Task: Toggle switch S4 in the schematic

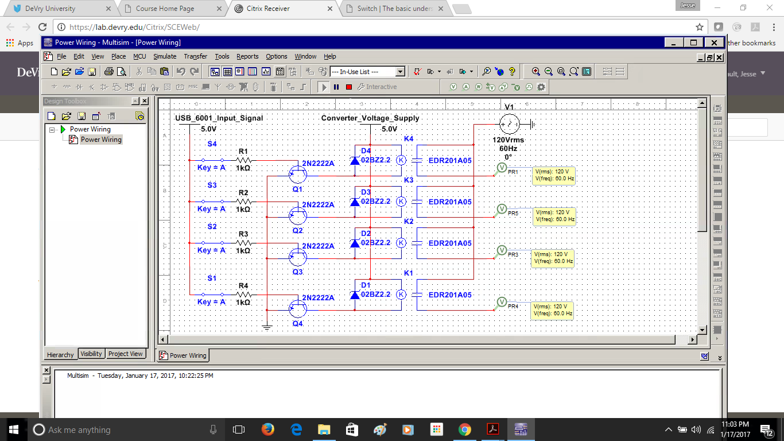Action: tap(212, 160)
